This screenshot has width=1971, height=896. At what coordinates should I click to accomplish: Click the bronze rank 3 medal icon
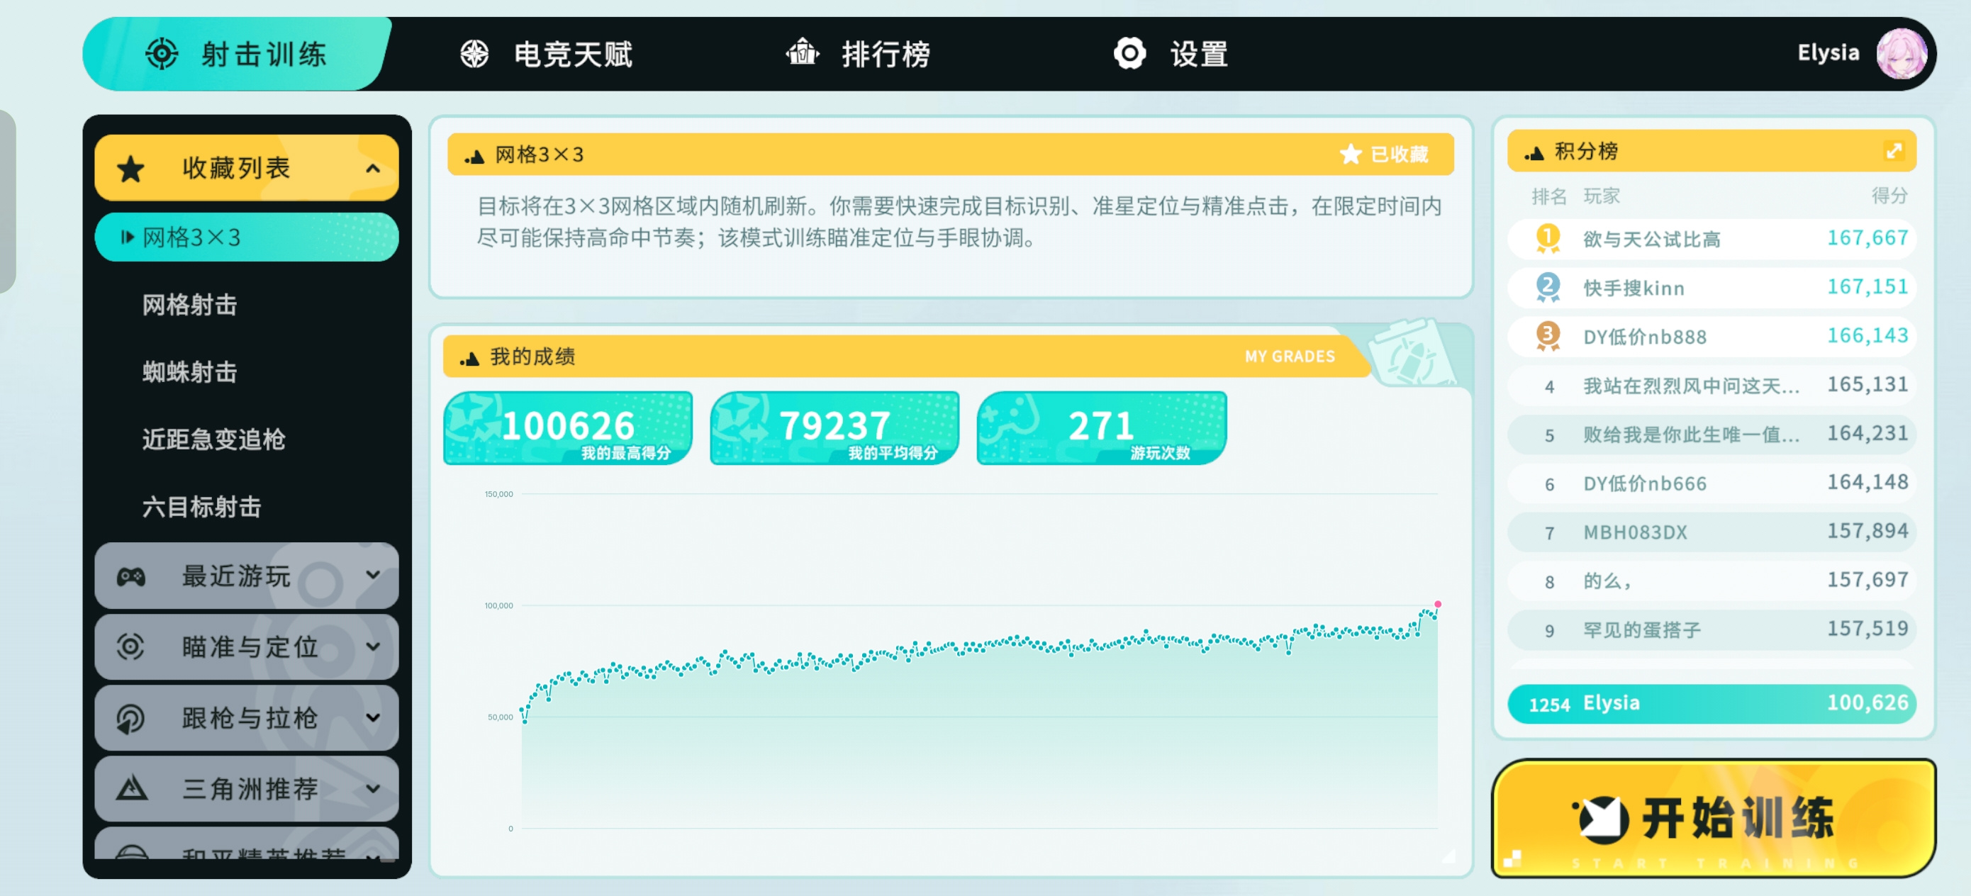tap(1548, 336)
